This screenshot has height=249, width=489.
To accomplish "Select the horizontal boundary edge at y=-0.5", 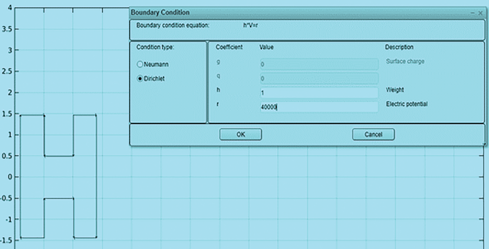I will [x=59, y=199].
